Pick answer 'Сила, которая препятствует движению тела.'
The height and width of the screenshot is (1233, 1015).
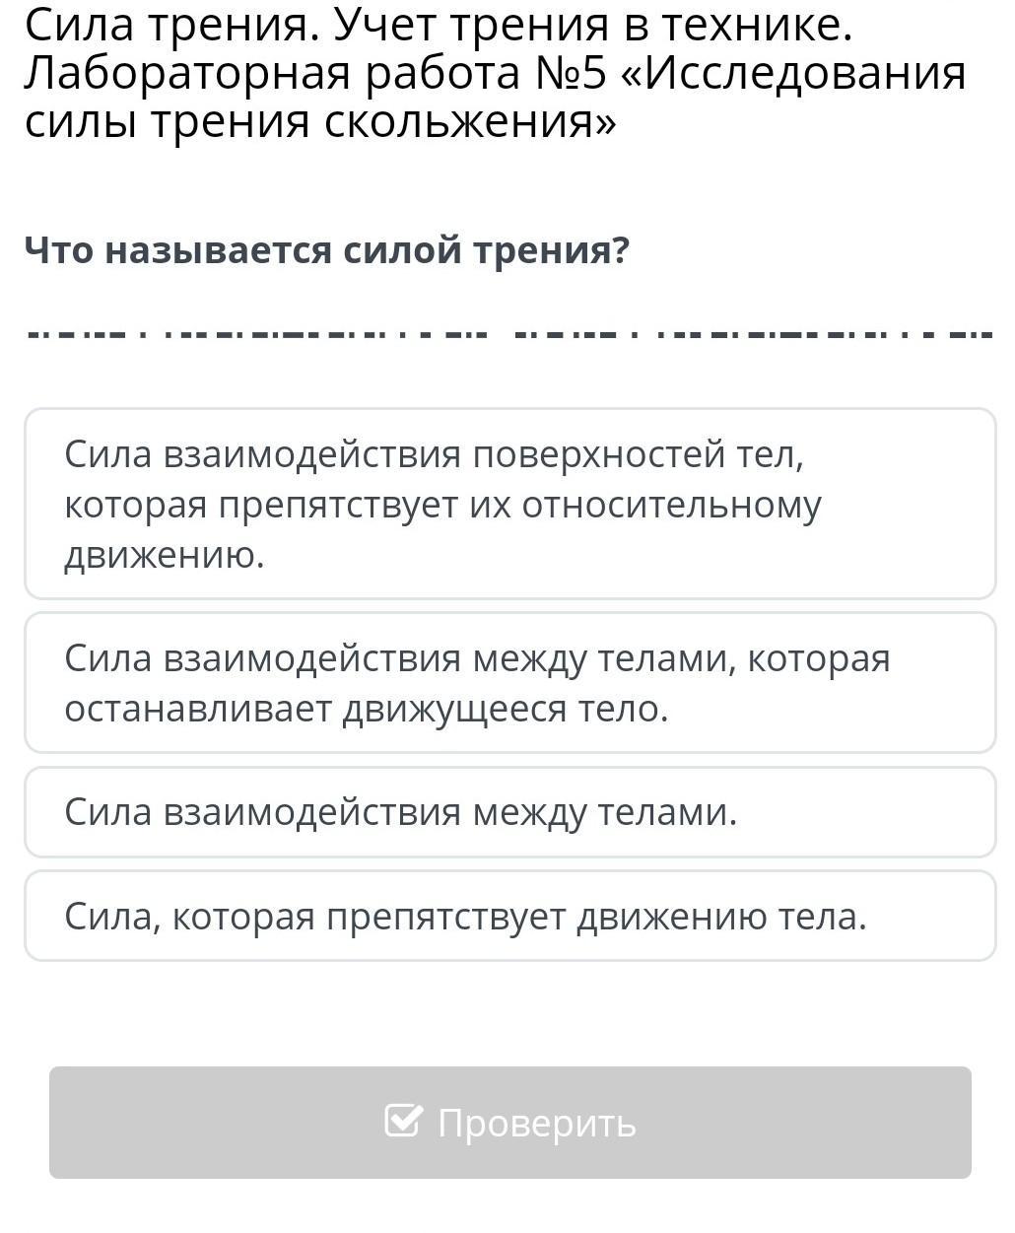point(509,917)
